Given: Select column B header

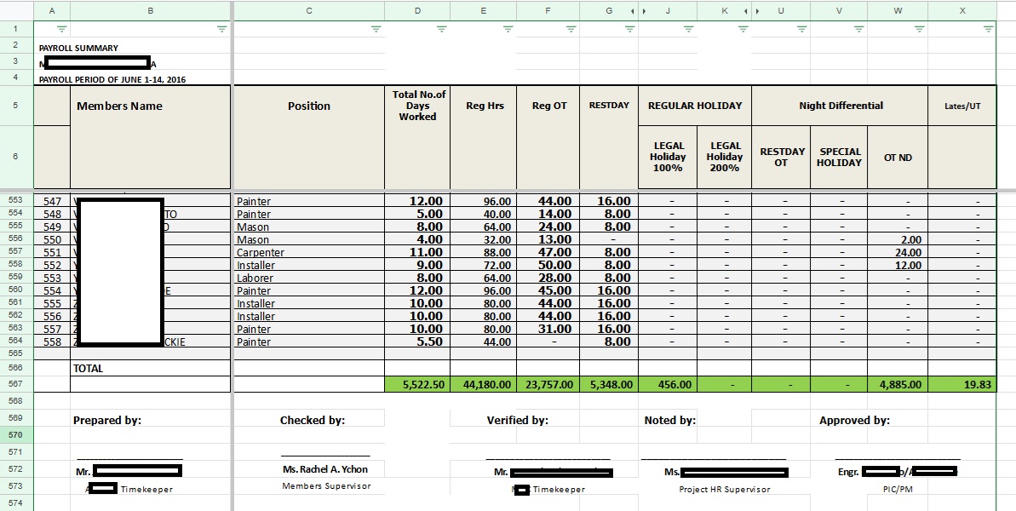Looking at the screenshot, I should 151,11.
